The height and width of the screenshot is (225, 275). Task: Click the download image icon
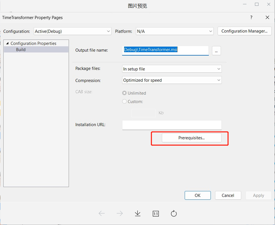click(138, 213)
